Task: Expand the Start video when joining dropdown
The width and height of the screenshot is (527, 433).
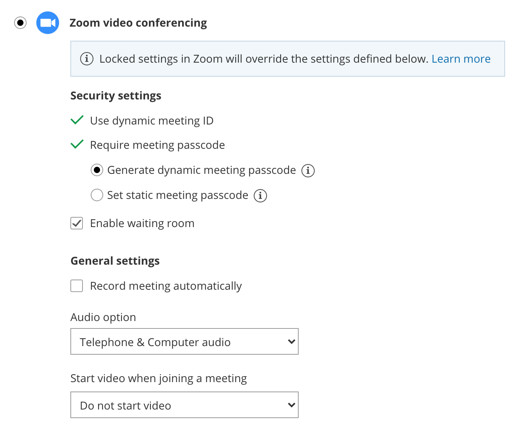Action: pyautogui.click(x=184, y=405)
